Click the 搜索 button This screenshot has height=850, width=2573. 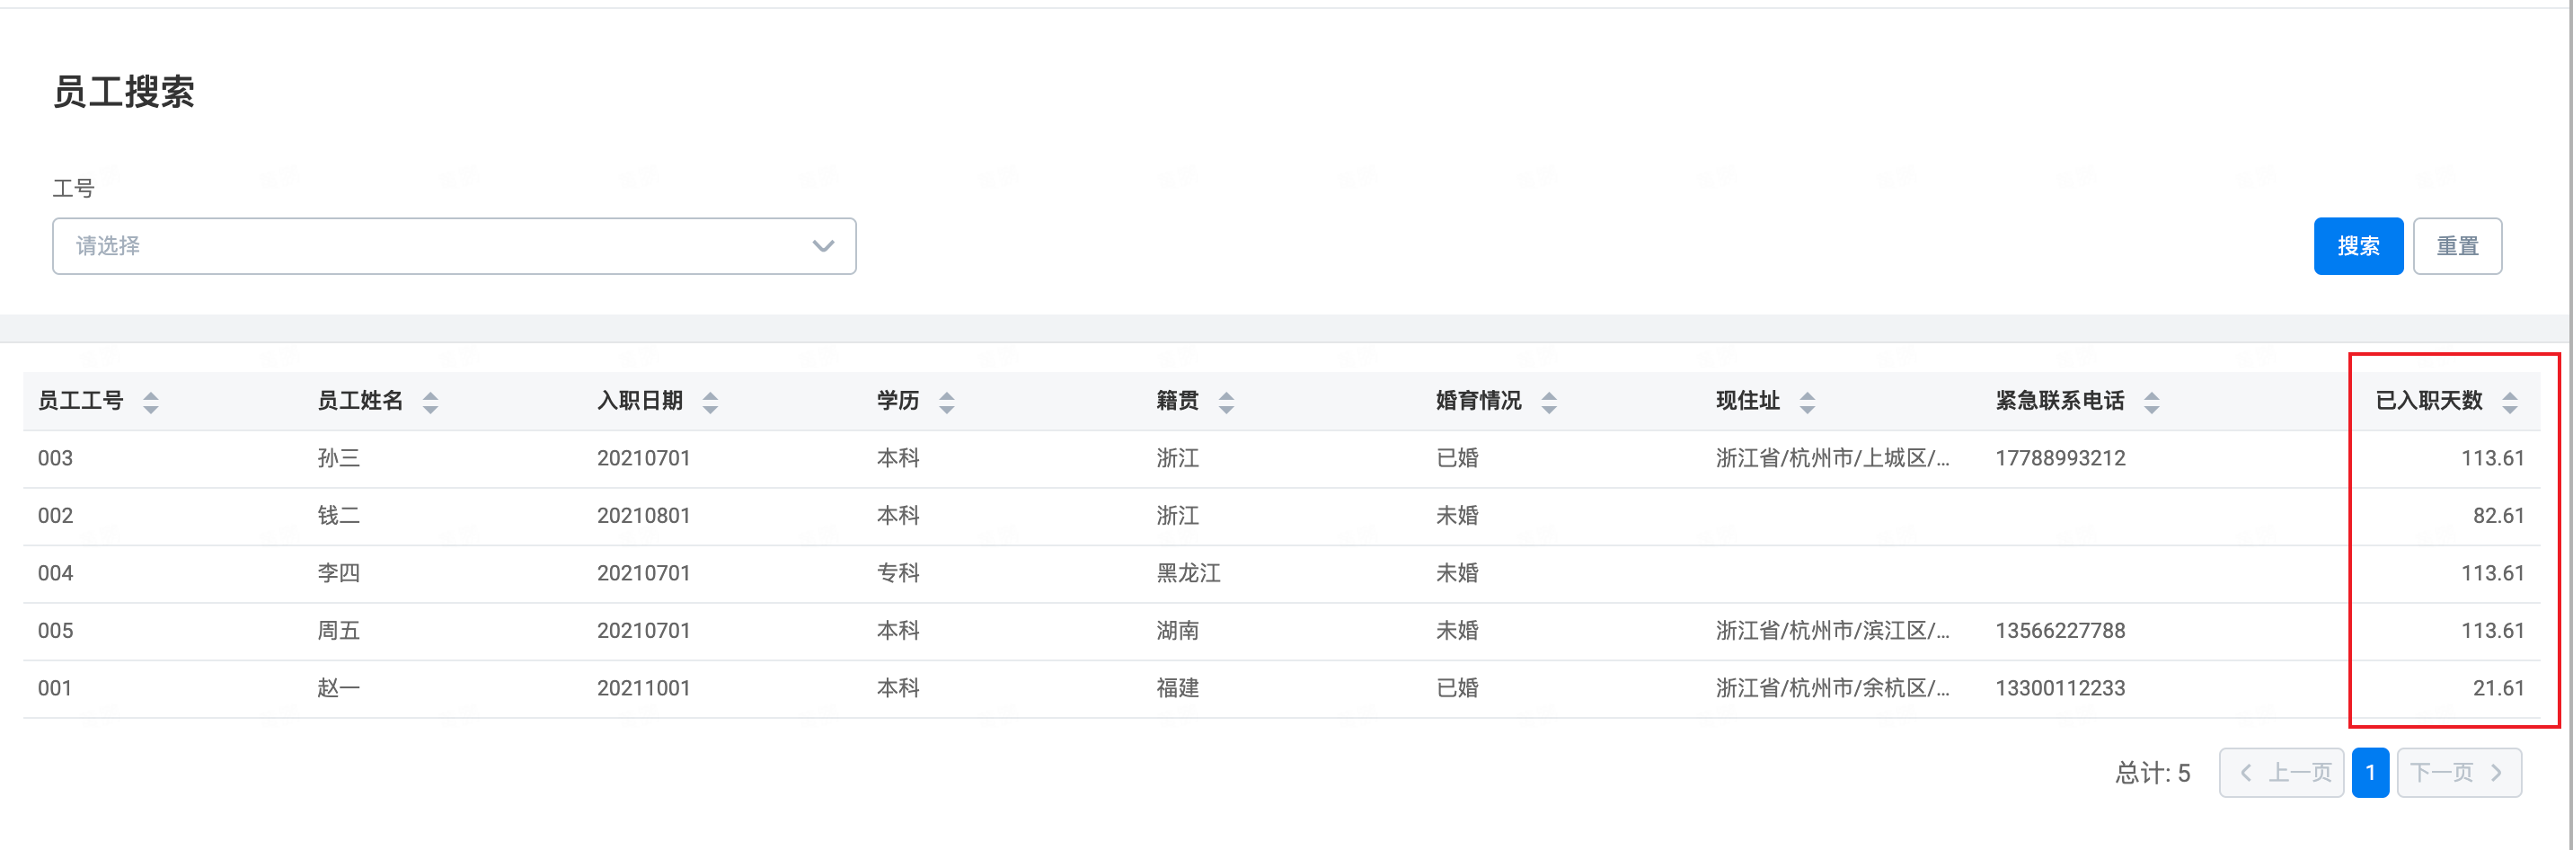tap(2358, 245)
